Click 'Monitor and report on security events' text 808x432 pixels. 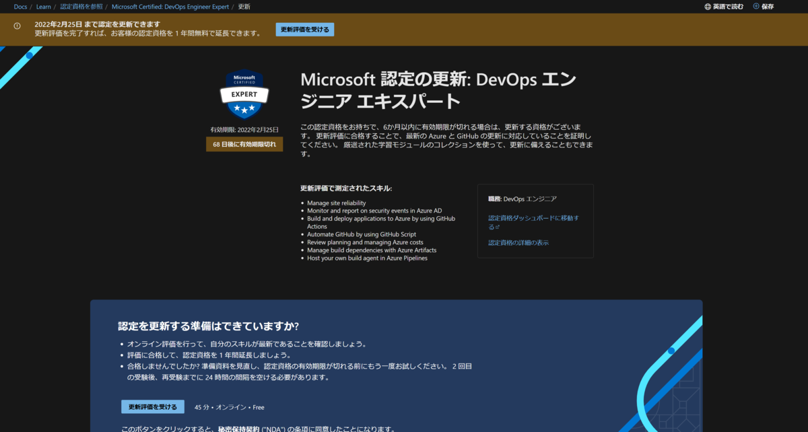(x=374, y=211)
